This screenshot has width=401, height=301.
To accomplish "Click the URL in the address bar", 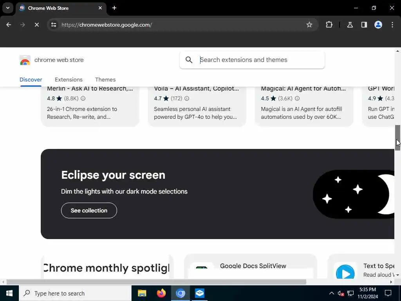I will (x=107, y=25).
